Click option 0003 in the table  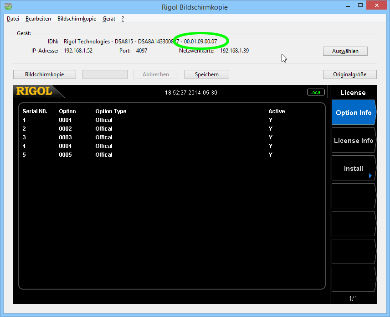pyautogui.click(x=65, y=137)
